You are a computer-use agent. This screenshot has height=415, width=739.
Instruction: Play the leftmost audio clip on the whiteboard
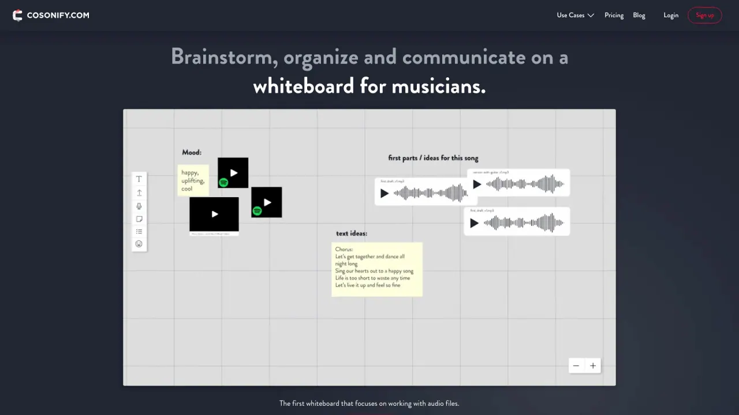(x=385, y=193)
